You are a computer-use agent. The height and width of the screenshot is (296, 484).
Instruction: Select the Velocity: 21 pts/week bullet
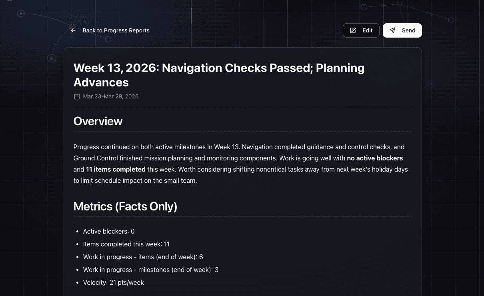click(x=114, y=282)
